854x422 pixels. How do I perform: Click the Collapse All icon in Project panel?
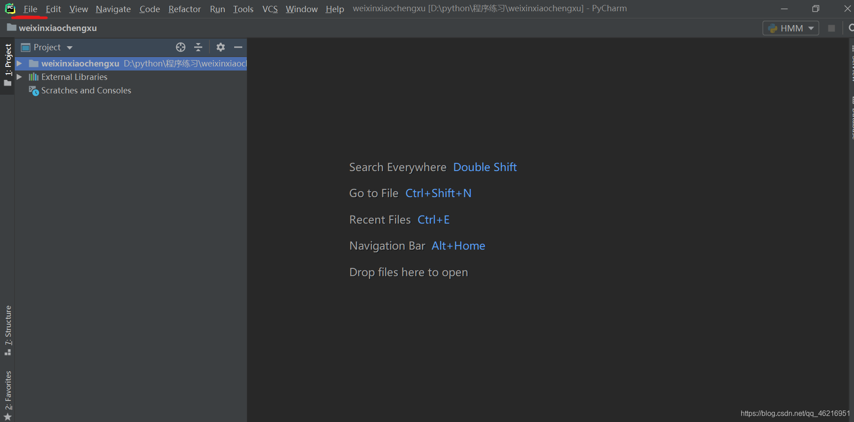[x=198, y=47]
